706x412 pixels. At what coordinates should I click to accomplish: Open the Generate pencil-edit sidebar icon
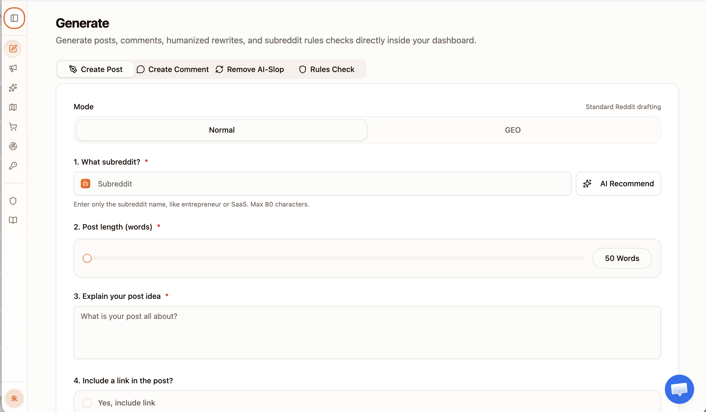[x=13, y=49]
